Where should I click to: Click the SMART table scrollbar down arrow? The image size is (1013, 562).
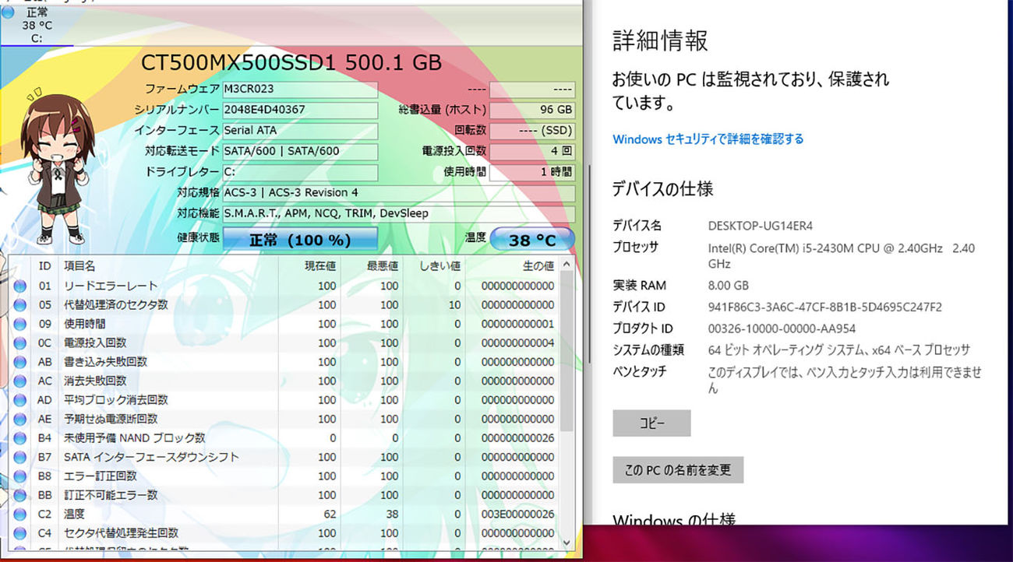pyautogui.click(x=567, y=543)
